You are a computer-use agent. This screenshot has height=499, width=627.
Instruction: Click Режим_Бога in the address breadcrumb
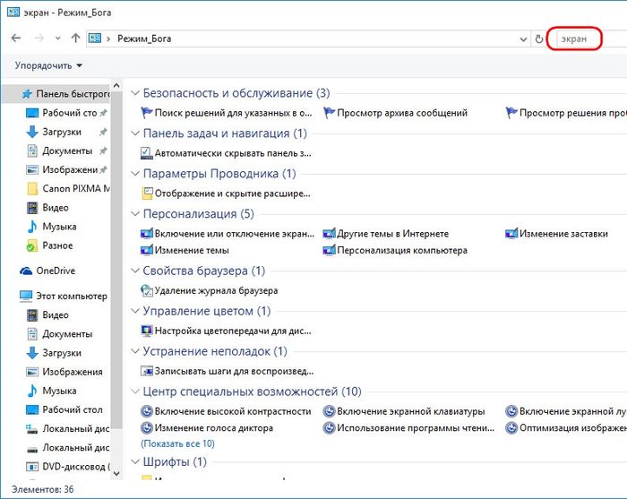click(143, 39)
